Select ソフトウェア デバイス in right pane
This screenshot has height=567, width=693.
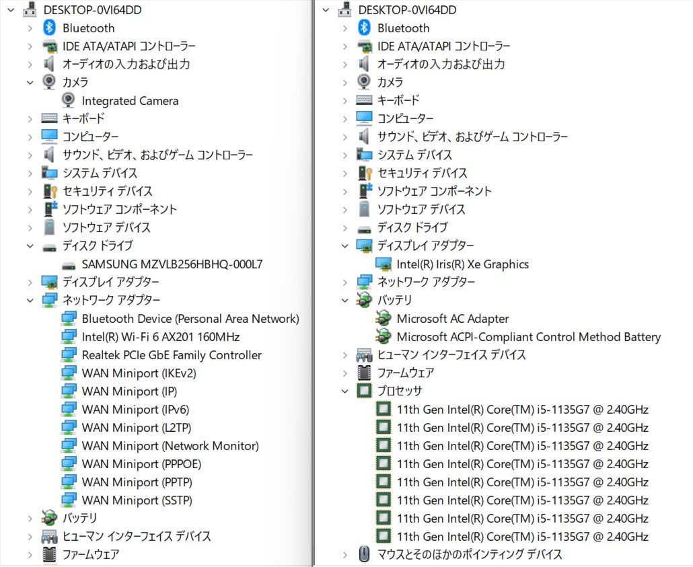click(x=421, y=209)
